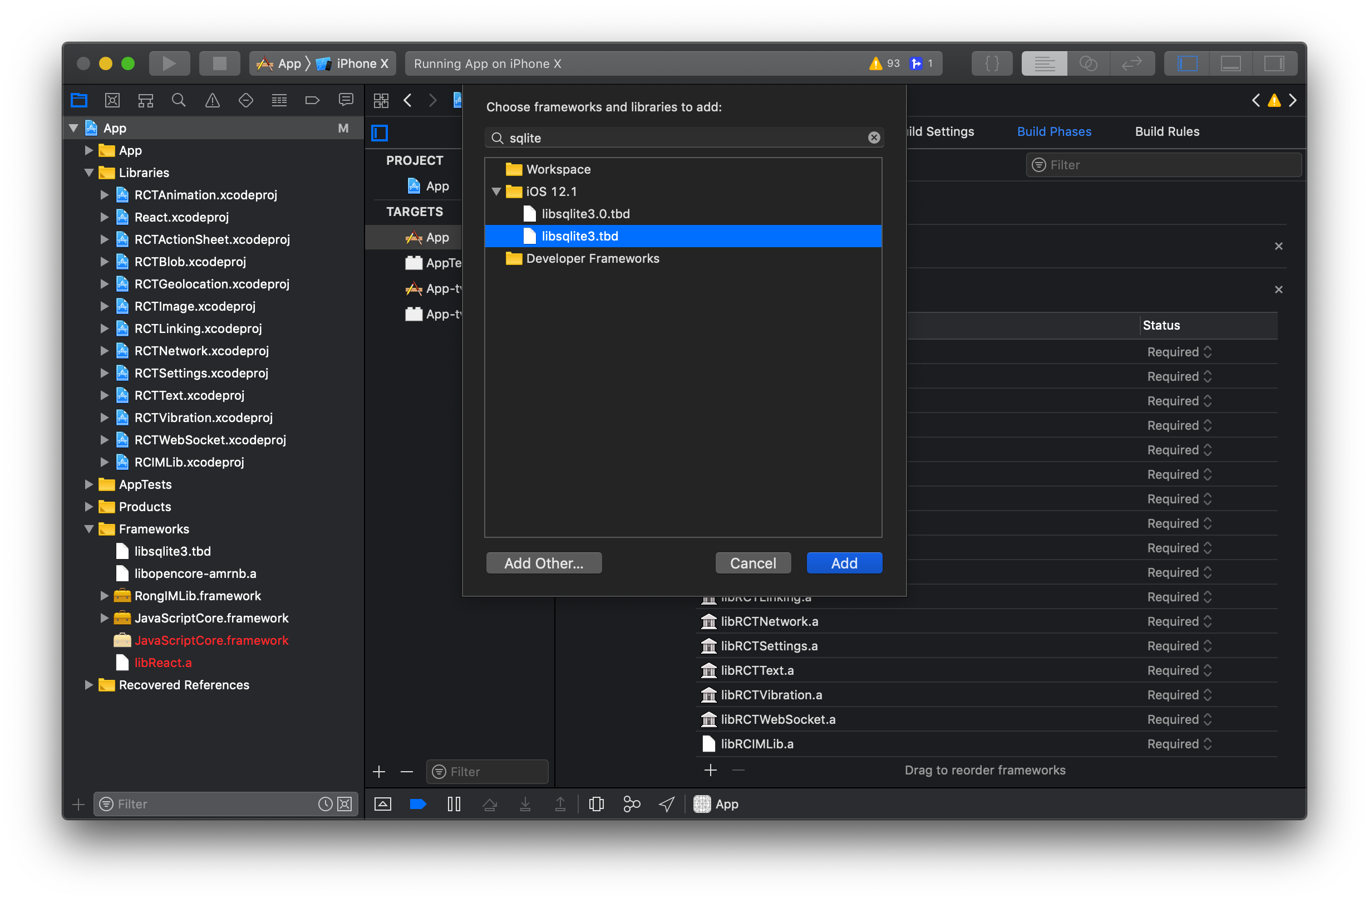
Task: Select the Version editor button
Action: coord(1131,63)
